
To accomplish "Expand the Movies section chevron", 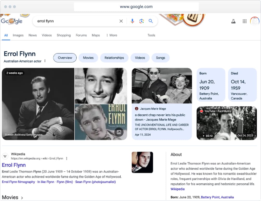I will (22, 198).
